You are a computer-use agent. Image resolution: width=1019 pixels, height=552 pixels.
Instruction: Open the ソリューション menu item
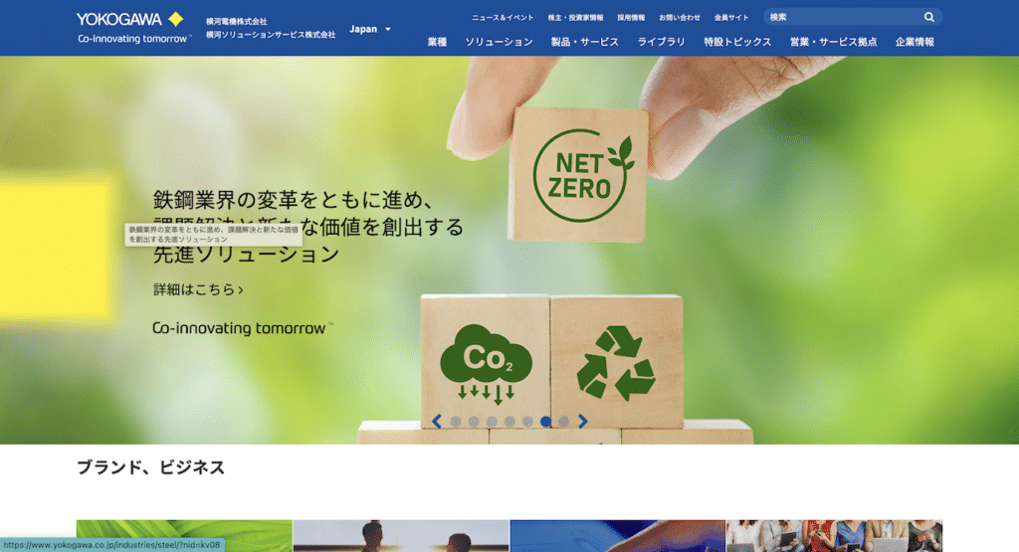pyautogui.click(x=499, y=42)
